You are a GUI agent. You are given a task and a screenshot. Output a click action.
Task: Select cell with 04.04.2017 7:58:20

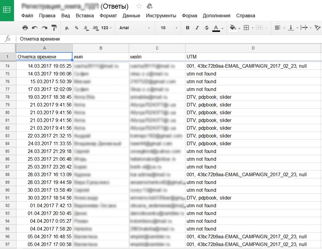coord(44,229)
